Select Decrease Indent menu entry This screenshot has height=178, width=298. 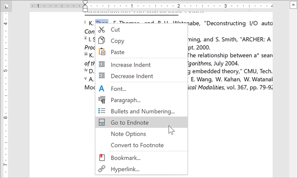tap(141, 76)
